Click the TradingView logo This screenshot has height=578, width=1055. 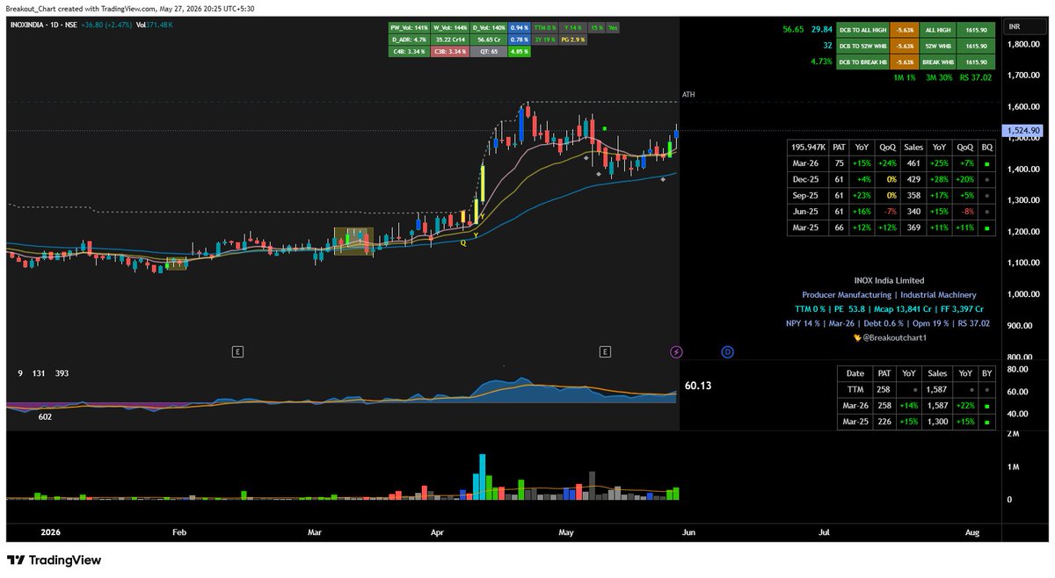tap(54, 560)
